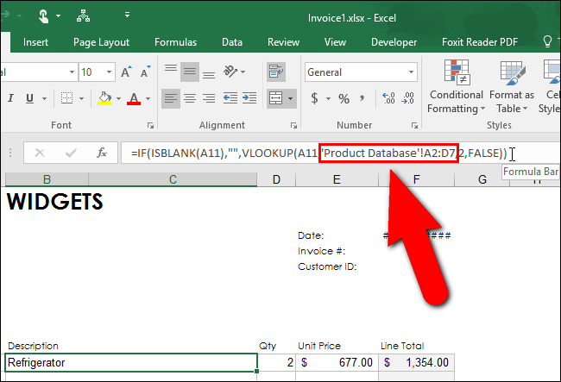This screenshot has height=382, width=561.
Task: Click the Insert Function fx icon
Action: pyautogui.click(x=101, y=153)
